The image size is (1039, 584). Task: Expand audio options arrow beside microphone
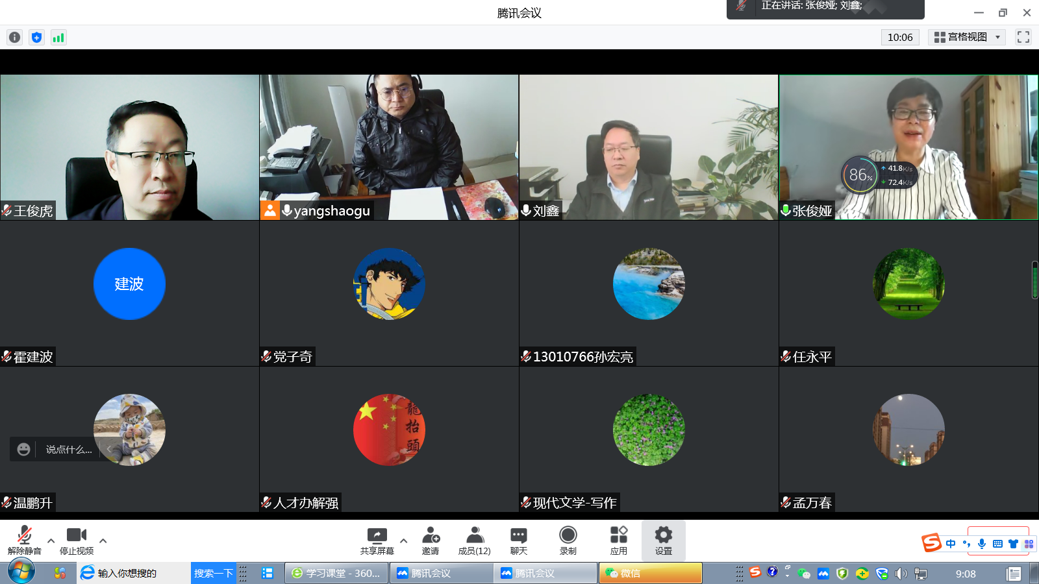click(51, 540)
